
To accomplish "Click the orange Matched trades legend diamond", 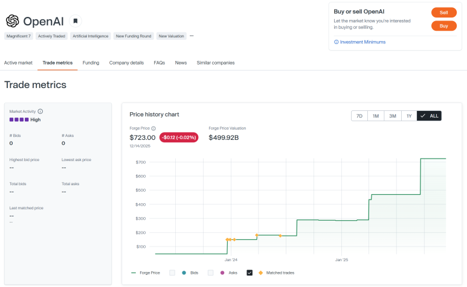I will click(260, 273).
